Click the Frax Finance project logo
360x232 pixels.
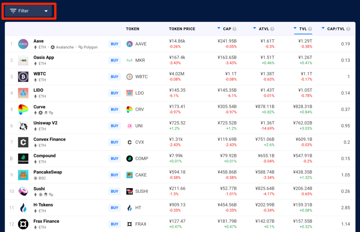coord(23,224)
